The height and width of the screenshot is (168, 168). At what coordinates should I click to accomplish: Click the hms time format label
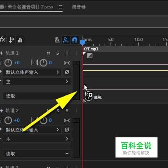click(88, 39)
